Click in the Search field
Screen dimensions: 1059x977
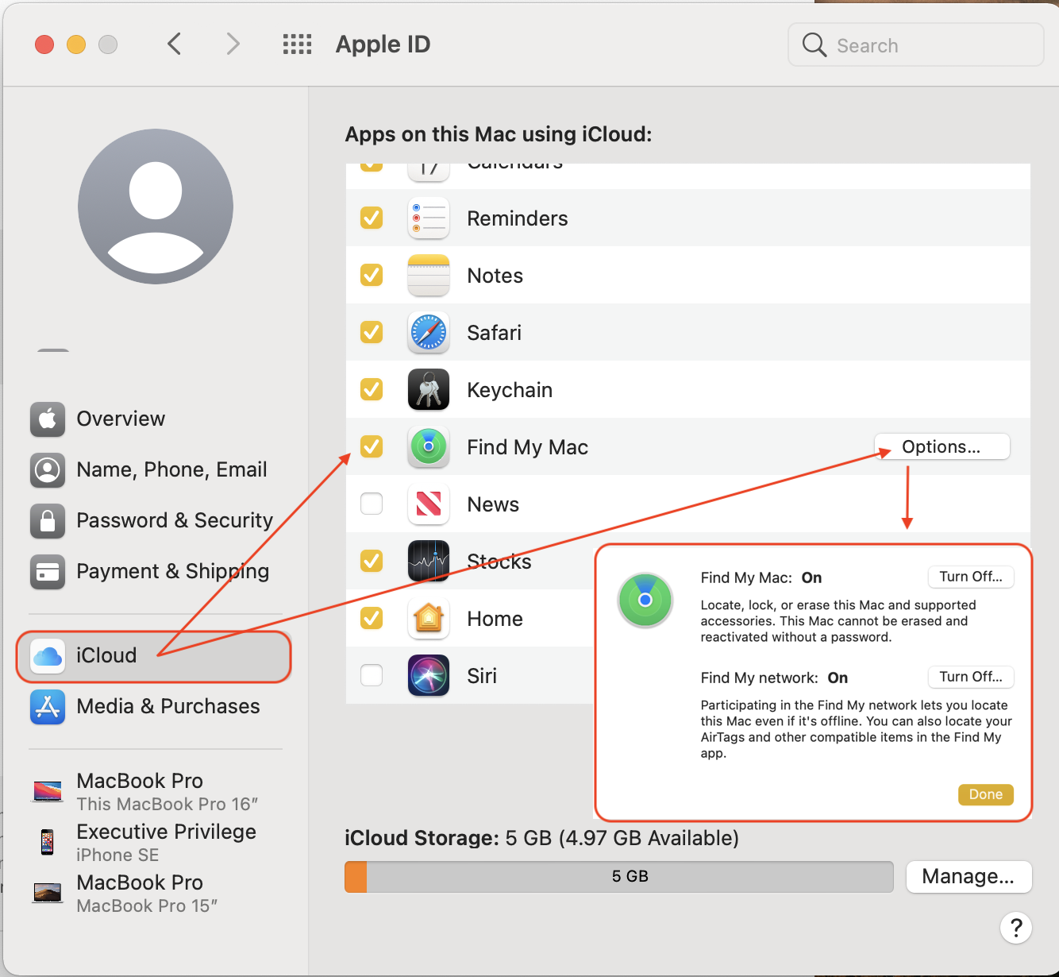point(915,44)
